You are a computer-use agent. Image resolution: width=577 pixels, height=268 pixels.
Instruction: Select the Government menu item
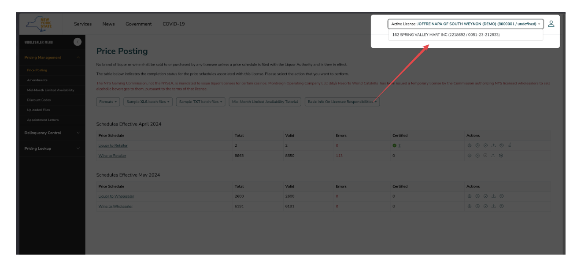[139, 24]
